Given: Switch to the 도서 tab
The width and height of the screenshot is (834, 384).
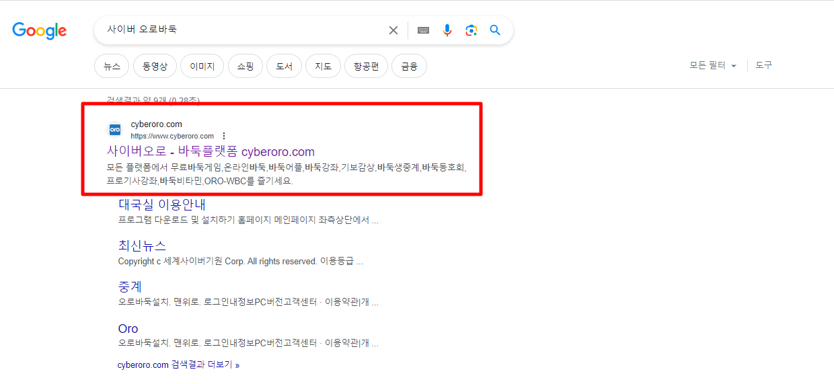Looking at the screenshot, I should coord(285,66).
